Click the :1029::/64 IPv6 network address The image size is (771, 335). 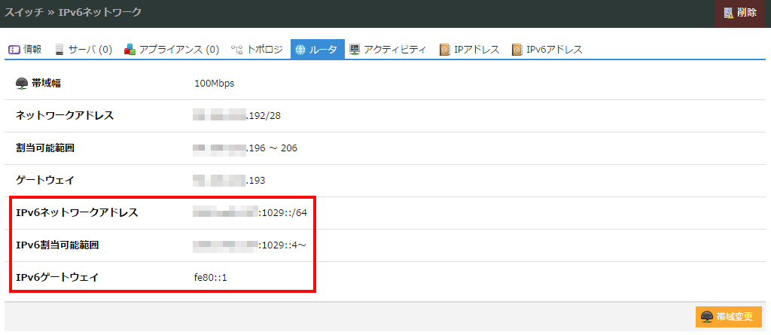pyautogui.click(x=282, y=212)
